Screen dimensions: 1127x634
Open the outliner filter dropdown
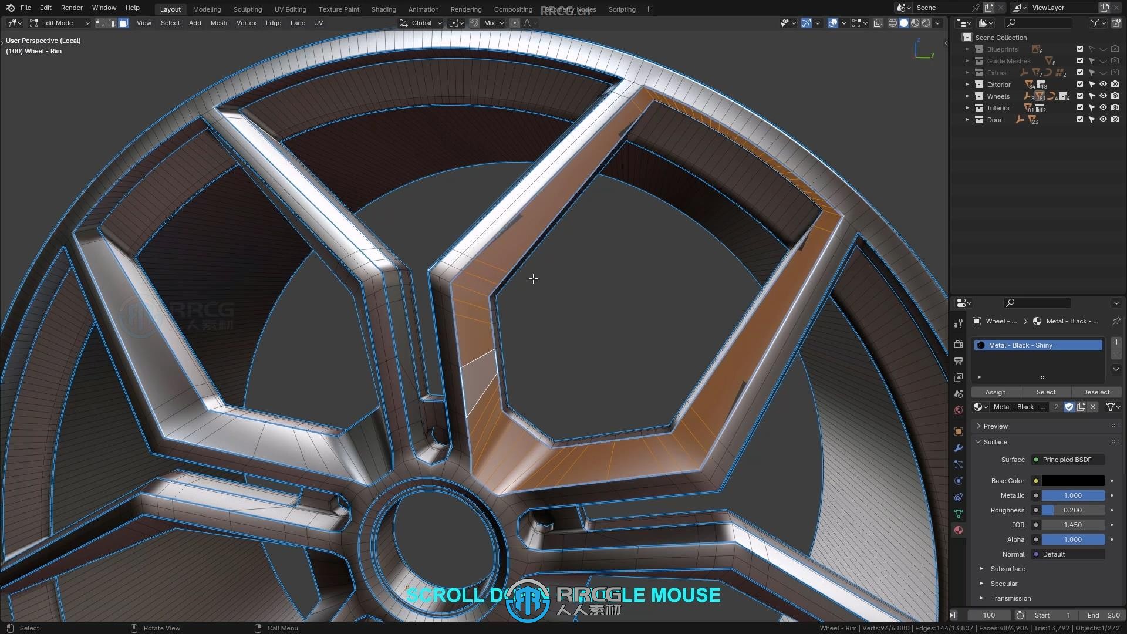tap(1098, 23)
